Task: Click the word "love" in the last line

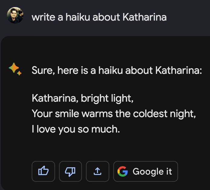Action: click(x=45, y=129)
